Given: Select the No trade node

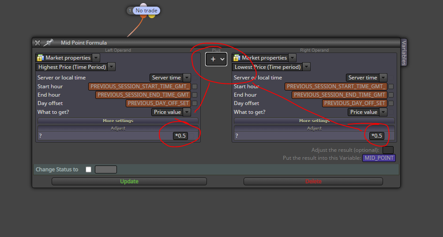Looking at the screenshot, I should pos(146,11).
